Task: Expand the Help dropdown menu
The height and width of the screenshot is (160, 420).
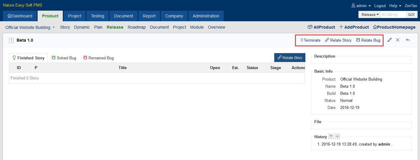Action: (x=395, y=6)
